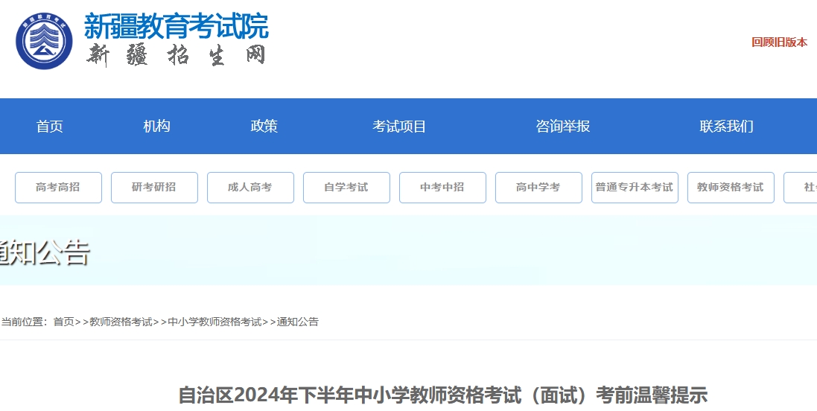
Task: Open the 高中学考 section
Action: (538, 188)
